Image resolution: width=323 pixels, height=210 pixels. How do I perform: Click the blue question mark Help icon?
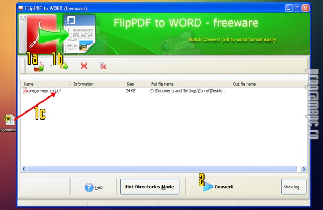(89, 187)
